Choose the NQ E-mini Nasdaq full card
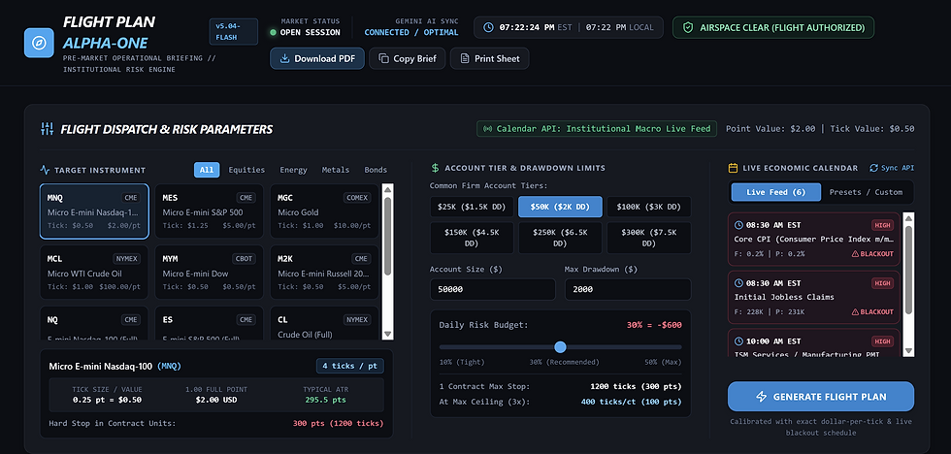 (x=94, y=323)
